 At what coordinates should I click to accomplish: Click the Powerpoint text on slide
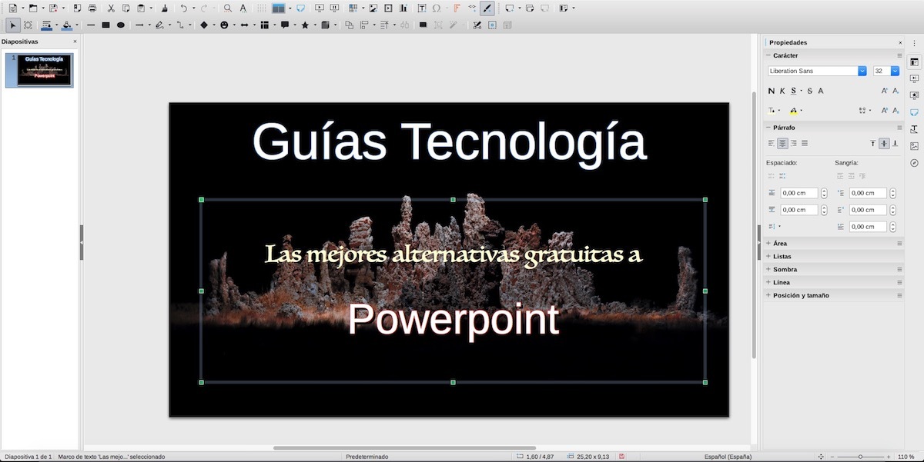454,320
